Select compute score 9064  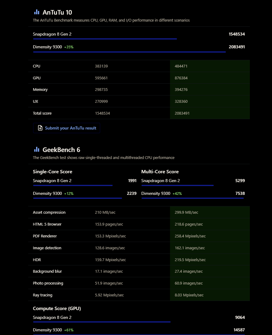coord(240,317)
